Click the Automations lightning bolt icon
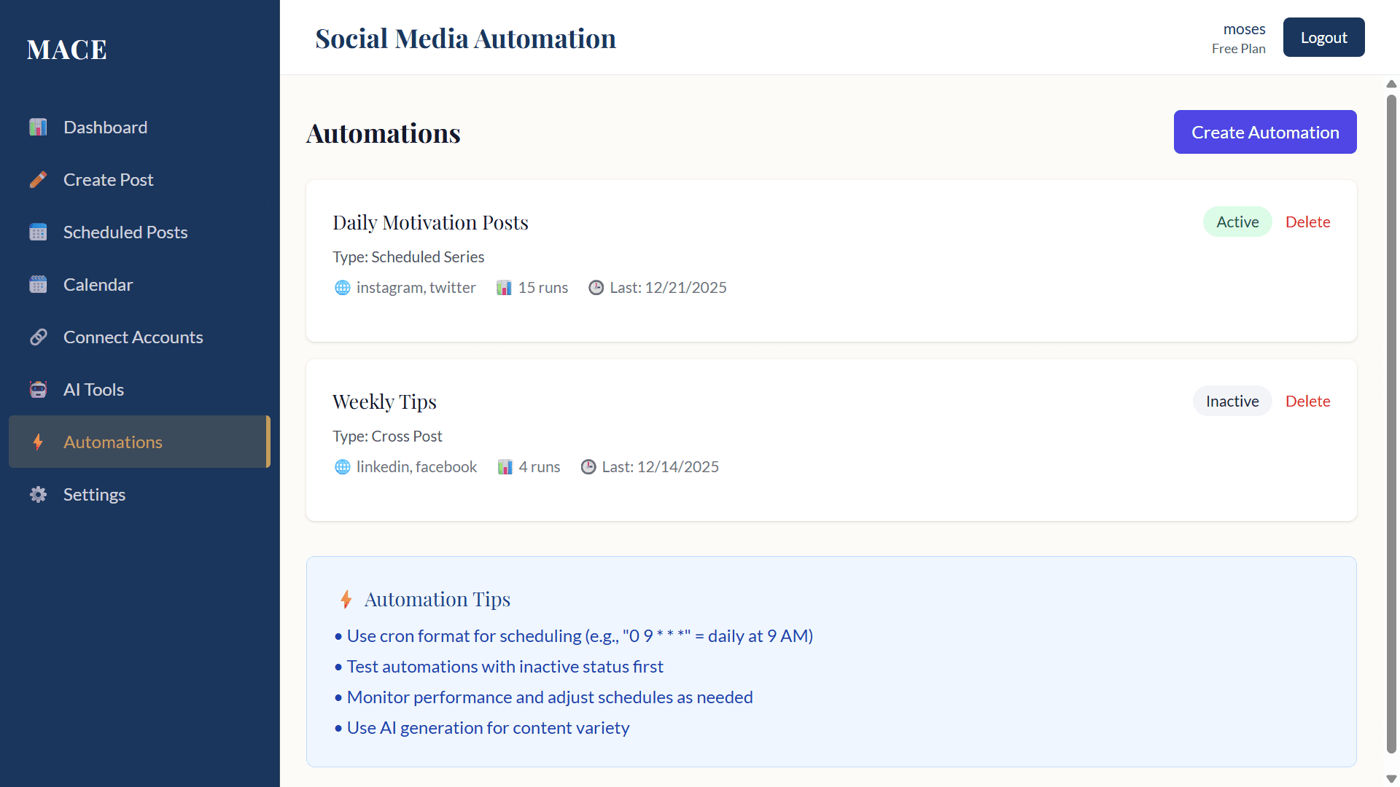The height and width of the screenshot is (787, 1400). 38,442
